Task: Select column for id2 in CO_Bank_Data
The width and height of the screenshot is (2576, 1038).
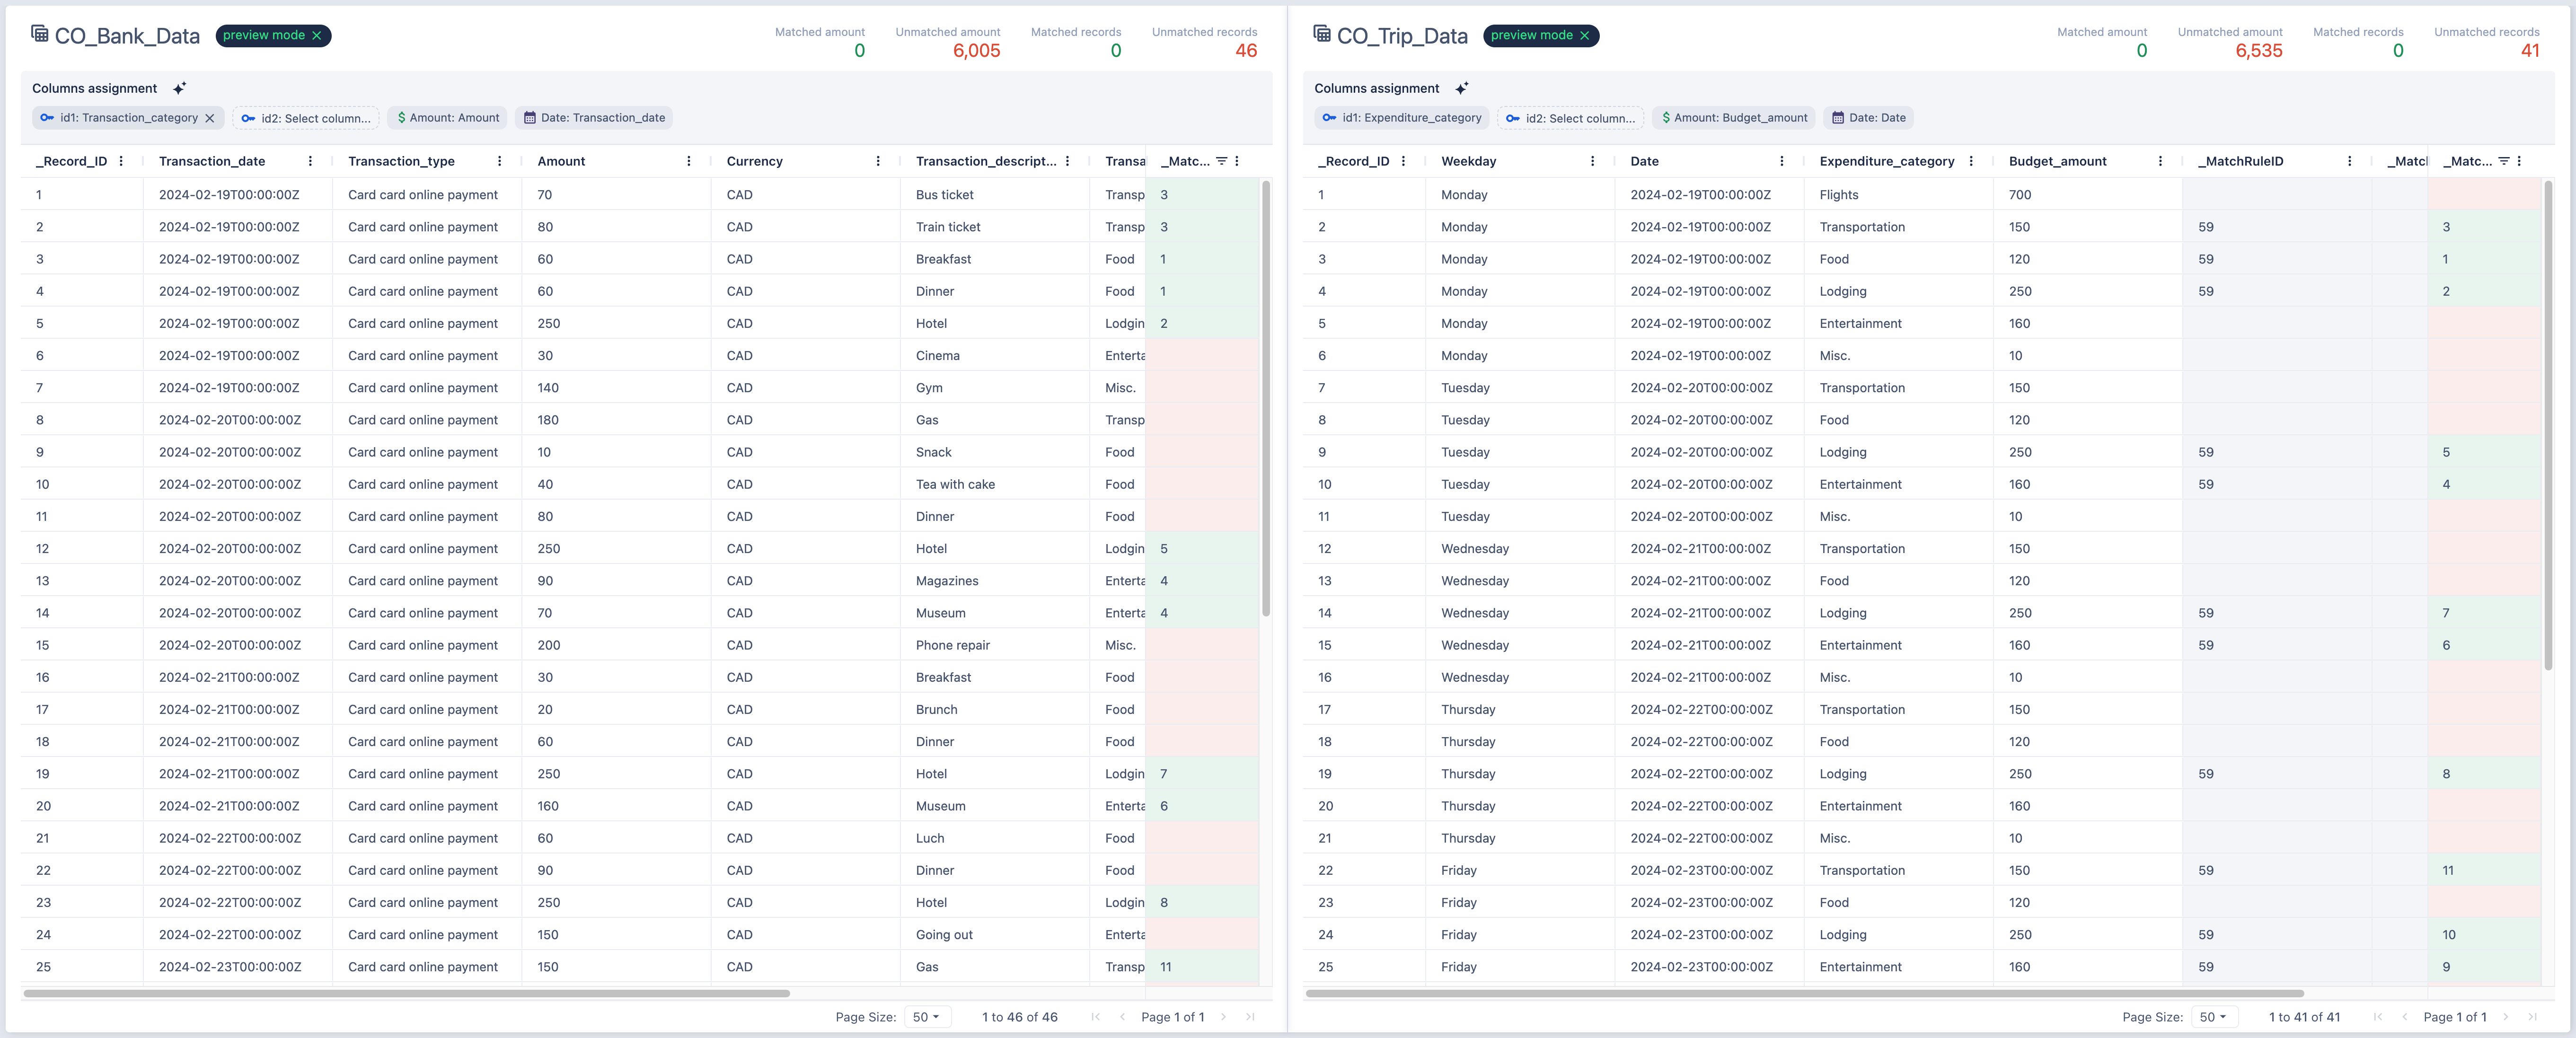Action: [x=306, y=118]
